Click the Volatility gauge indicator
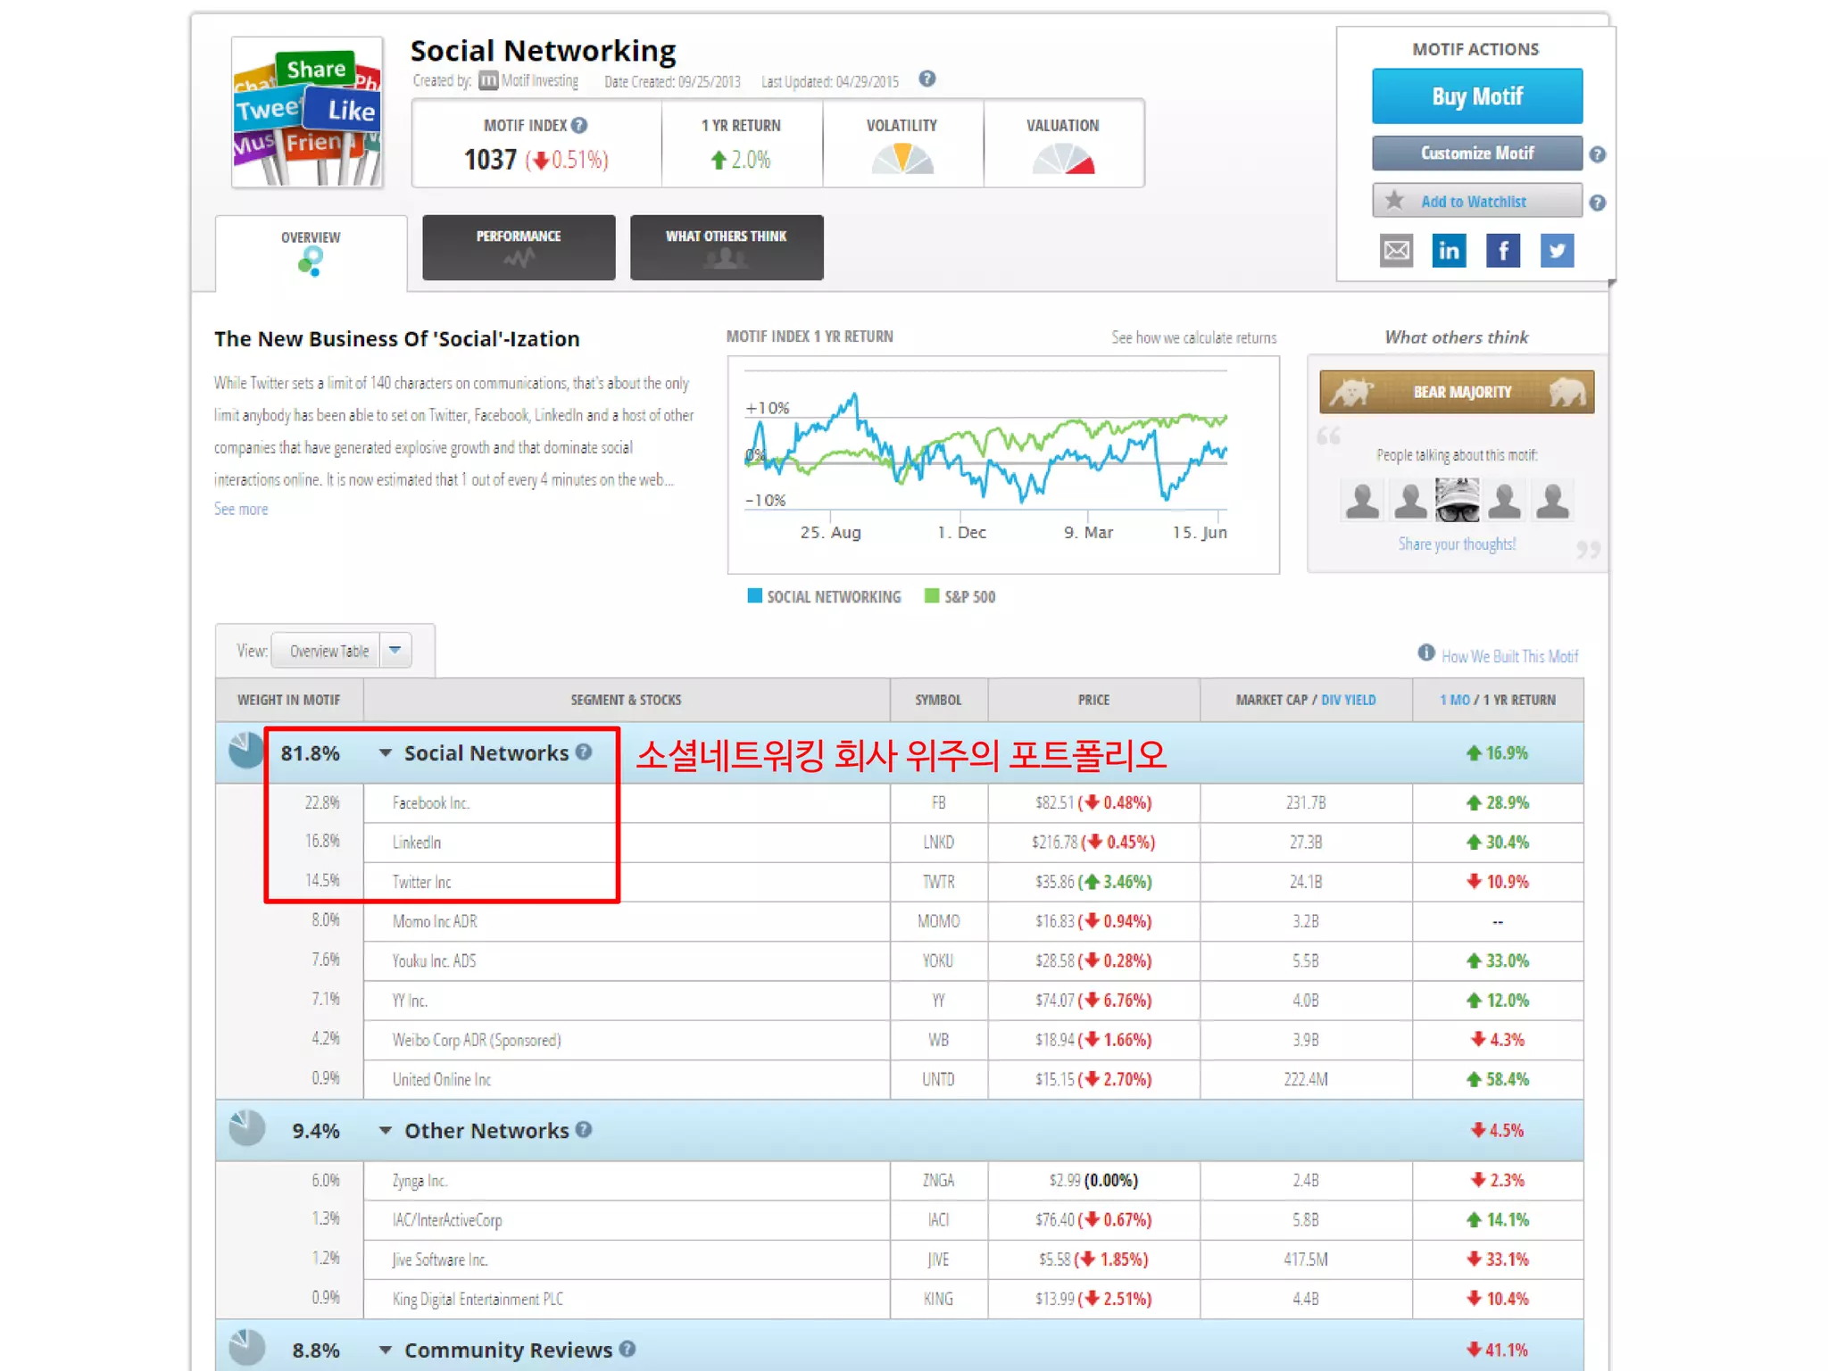Image resolution: width=1828 pixels, height=1371 pixels. pos(902,159)
